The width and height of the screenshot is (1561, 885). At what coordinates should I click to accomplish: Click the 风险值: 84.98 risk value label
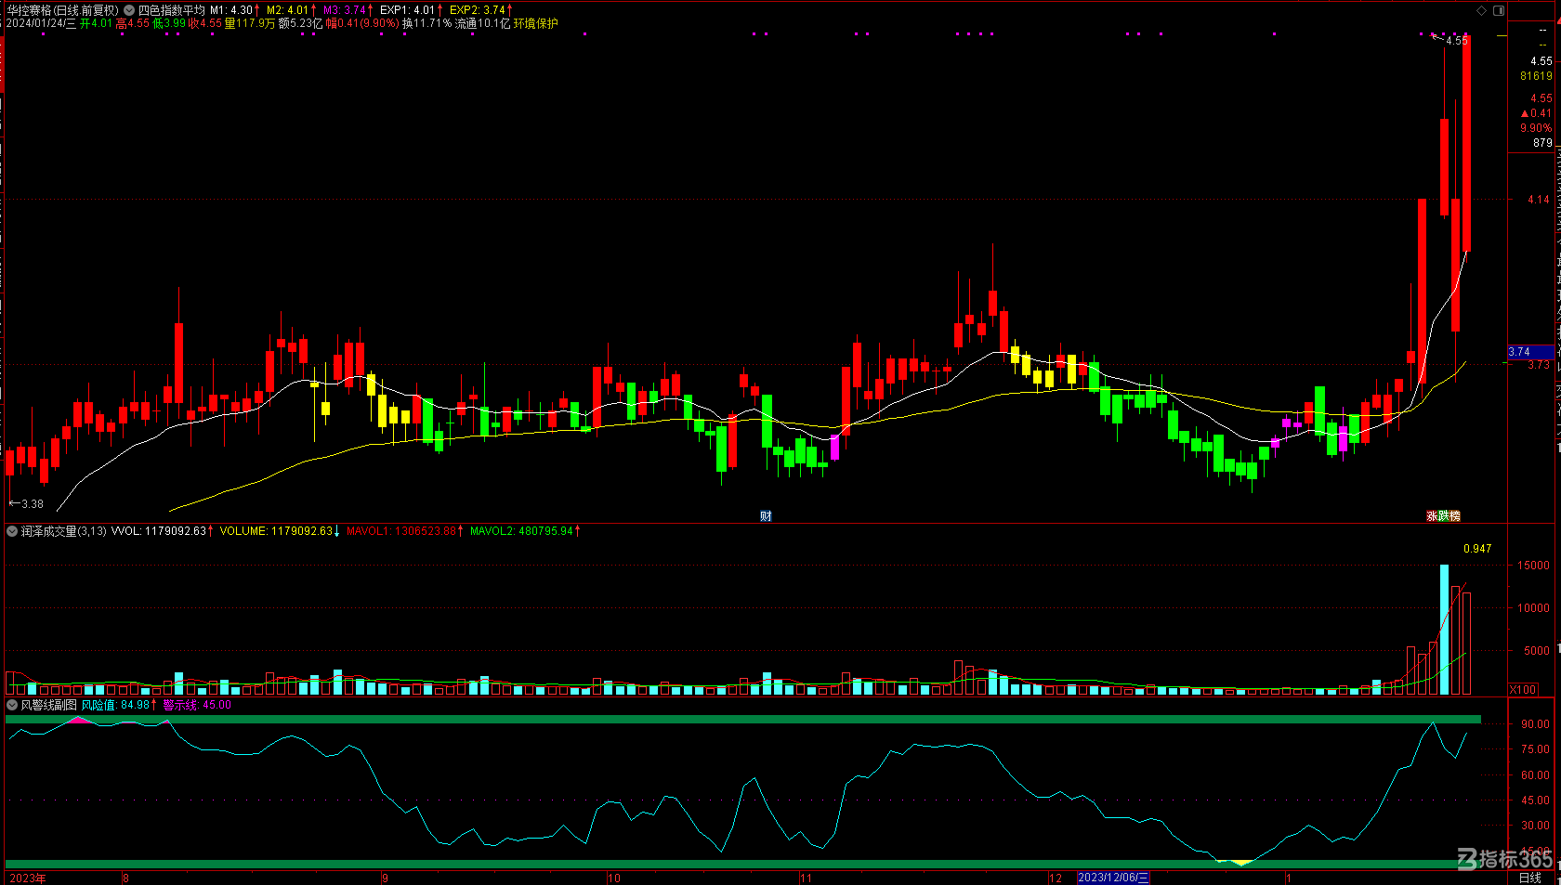point(116,705)
